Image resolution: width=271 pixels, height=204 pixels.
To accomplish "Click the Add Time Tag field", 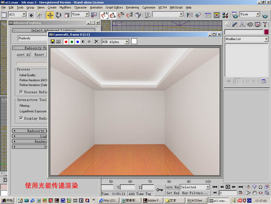I will [139, 194].
